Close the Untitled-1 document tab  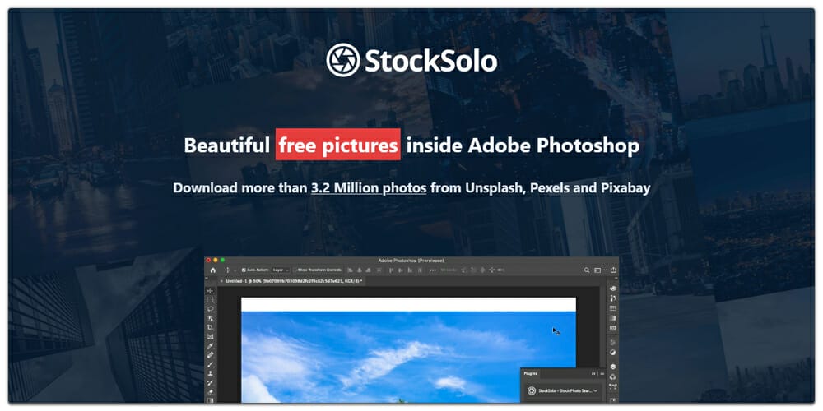pyautogui.click(x=221, y=281)
